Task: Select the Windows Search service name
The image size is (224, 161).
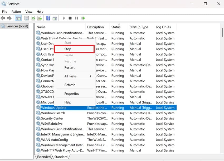Action: [53, 113]
